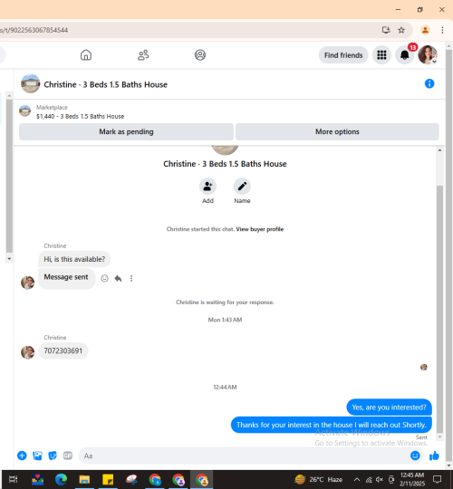React to "Message sent" with emoji icon
Viewport: 453px width, 489px height.
click(x=104, y=278)
